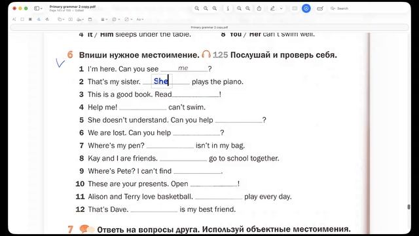The width and height of the screenshot is (419, 236).
Task: Open the Text Style Aa dropdown
Action: 139,19
